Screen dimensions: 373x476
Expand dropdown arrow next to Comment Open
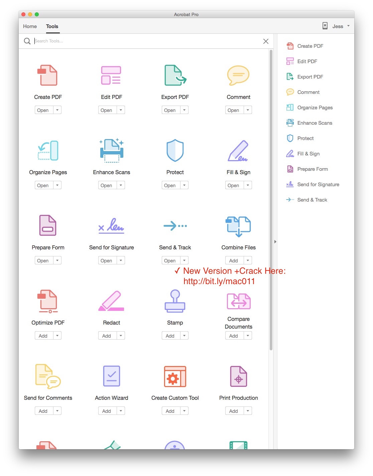(248, 110)
